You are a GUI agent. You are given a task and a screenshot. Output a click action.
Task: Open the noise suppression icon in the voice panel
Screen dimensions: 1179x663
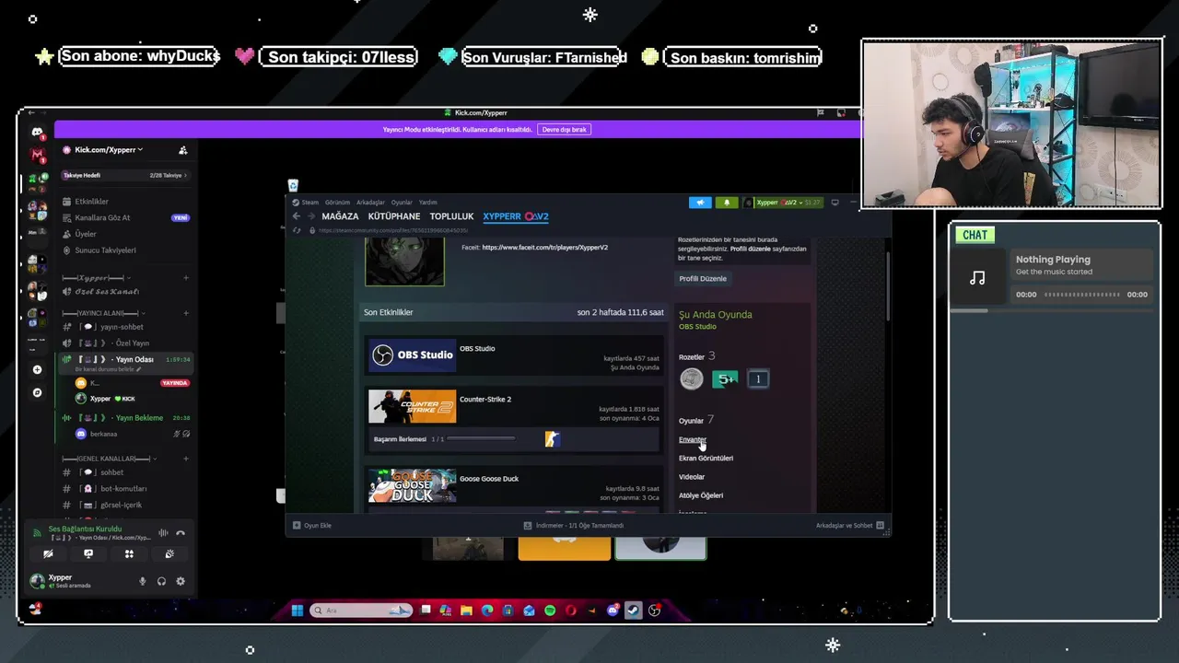coord(163,532)
